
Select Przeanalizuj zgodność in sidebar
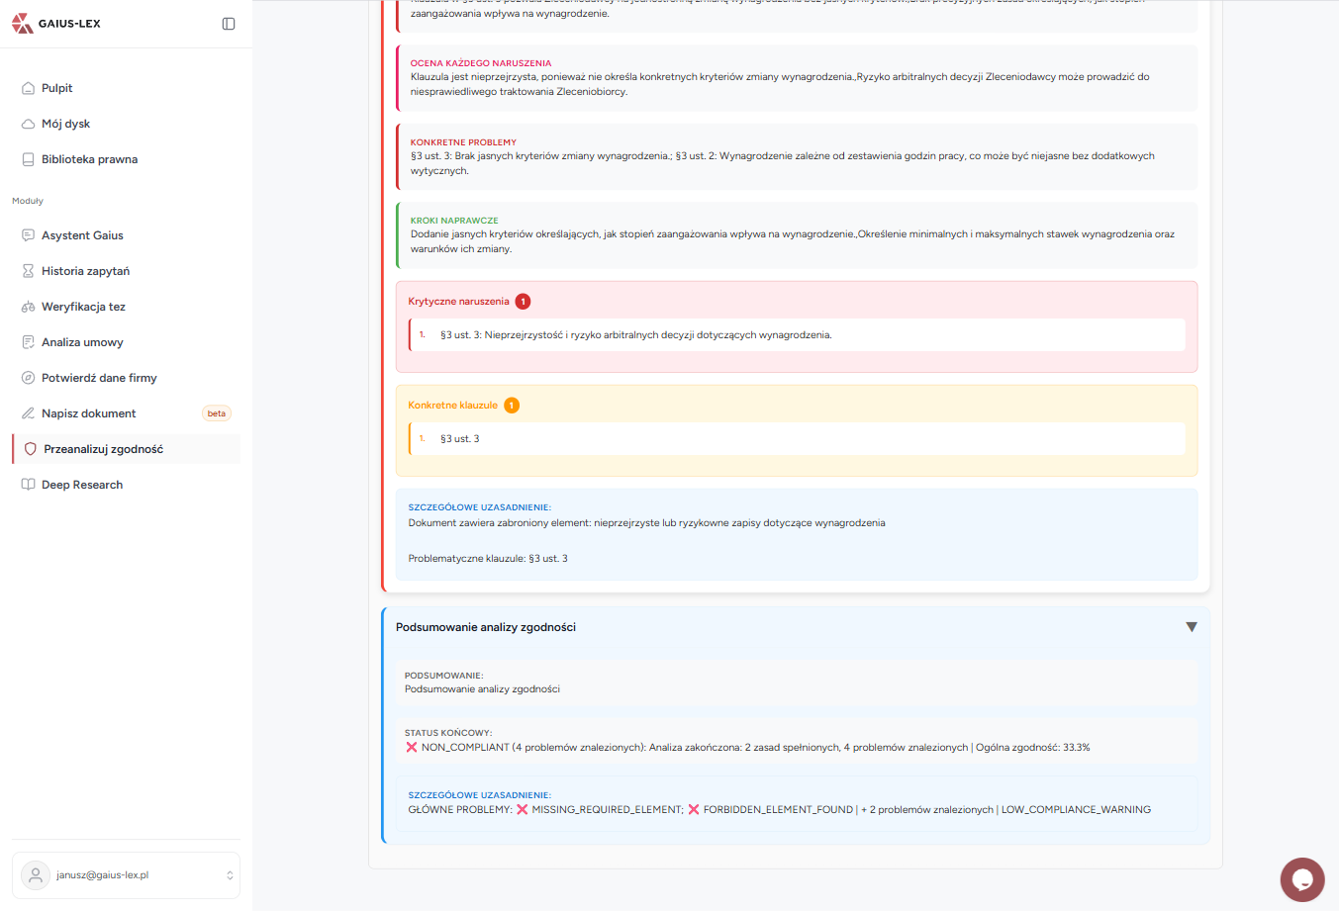click(x=103, y=449)
